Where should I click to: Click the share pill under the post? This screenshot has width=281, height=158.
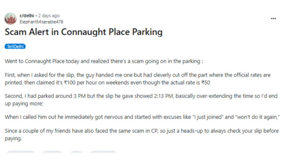(x=104, y=152)
